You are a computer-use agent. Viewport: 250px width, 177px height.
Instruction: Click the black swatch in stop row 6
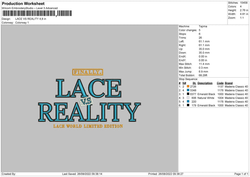[x=188, y=105]
